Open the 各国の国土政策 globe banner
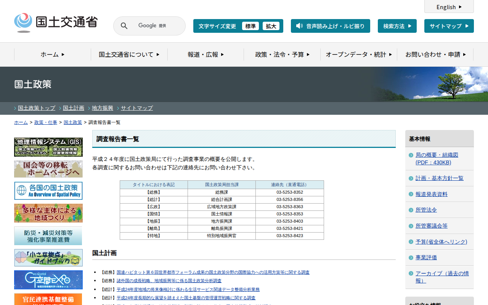 48,191
